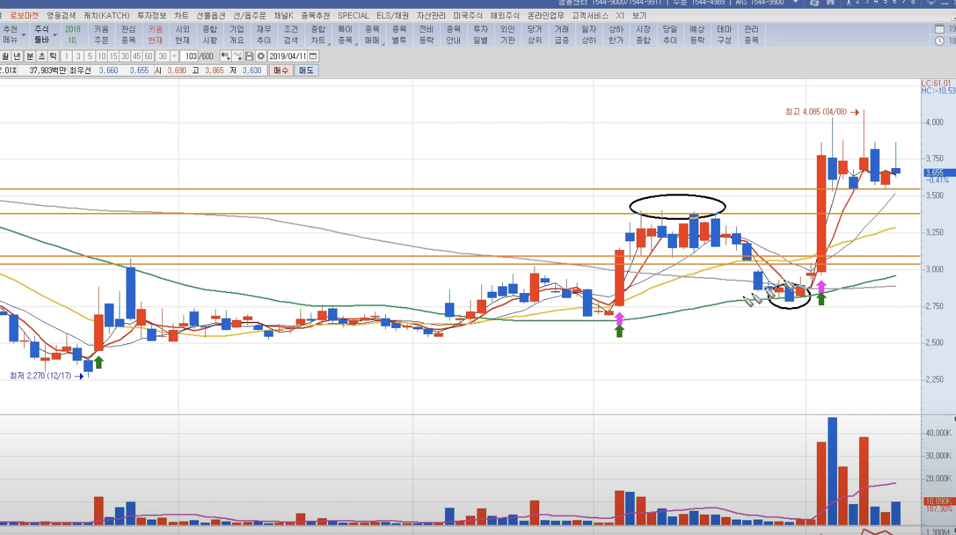The width and height of the screenshot is (956, 535).
Task: Open the 영웅검색 menu
Action: [62, 15]
